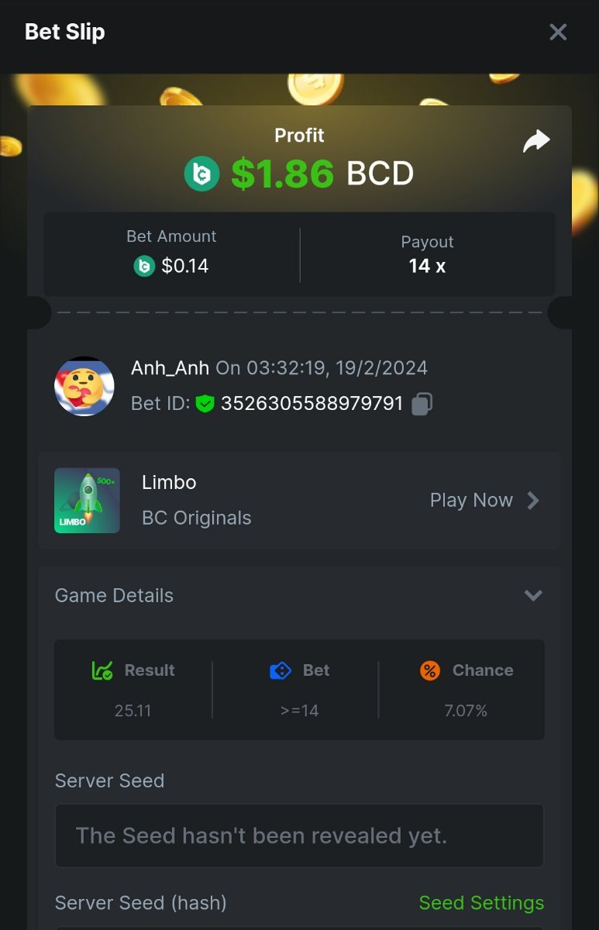This screenshot has width=599, height=930.
Task: Click the Bet ID number 3526305588979791
Action: point(312,404)
